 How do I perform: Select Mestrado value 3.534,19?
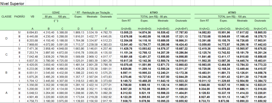point(92,32)
